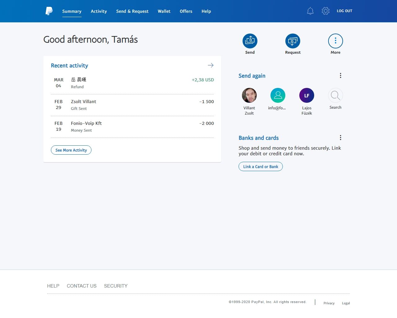Open Send again options menu
Screen dimensions: 397x318
pyautogui.click(x=340, y=75)
